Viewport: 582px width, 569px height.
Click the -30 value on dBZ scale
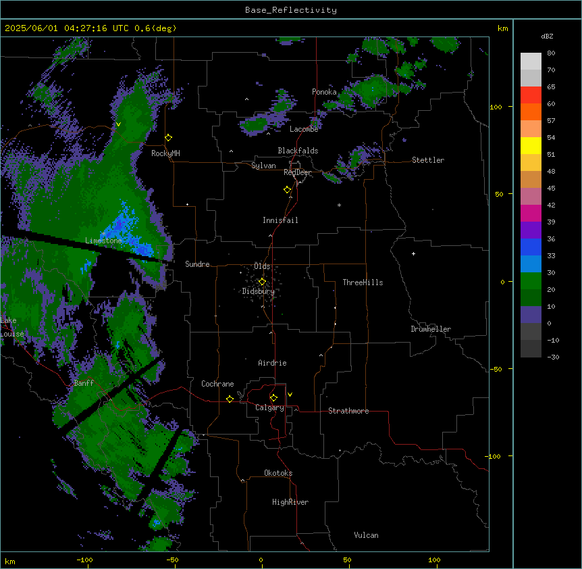pyautogui.click(x=553, y=357)
